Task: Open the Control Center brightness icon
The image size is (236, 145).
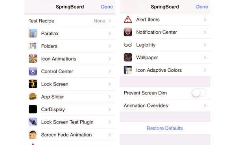Action: [x=33, y=71]
